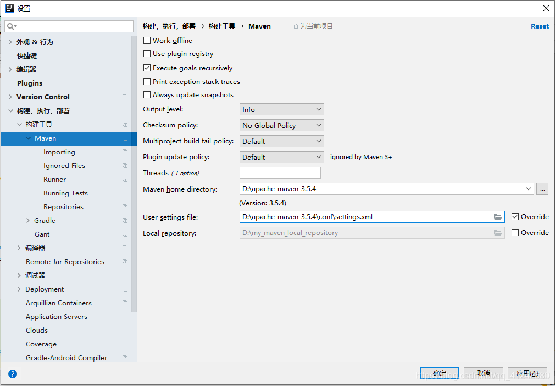This screenshot has width=555, height=386.
Task: Enable Use plugin registry checkbox
Action: pos(147,54)
